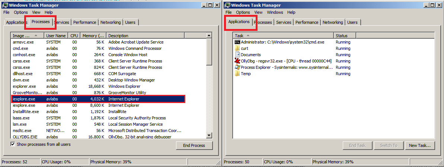This screenshot has height=167, width=444.
Task: Open Users tab in left window
Action: pyautogui.click(x=130, y=22)
